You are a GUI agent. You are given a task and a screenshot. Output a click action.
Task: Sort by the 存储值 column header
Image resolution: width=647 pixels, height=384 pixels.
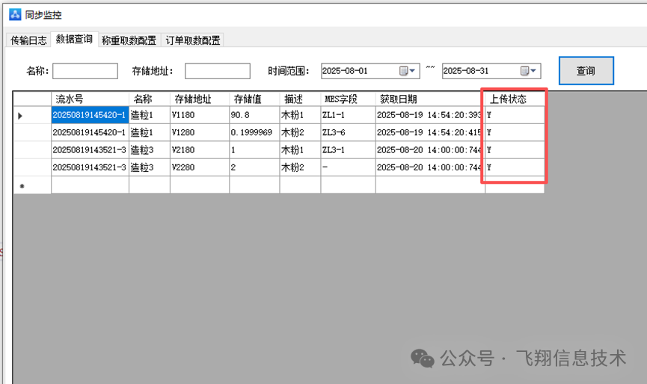coord(254,99)
